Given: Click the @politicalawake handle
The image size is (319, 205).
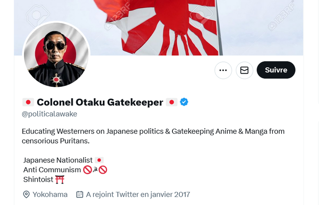Looking at the screenshot, I should 49,114.
